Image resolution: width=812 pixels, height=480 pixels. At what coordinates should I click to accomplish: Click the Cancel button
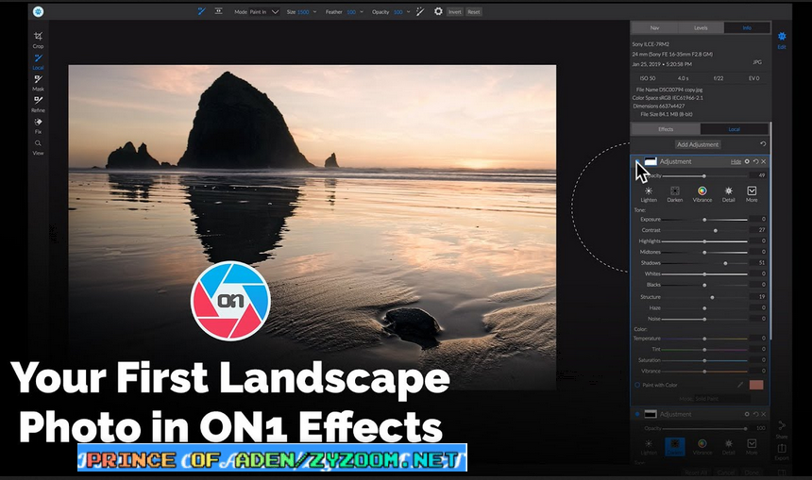point(726,472)
